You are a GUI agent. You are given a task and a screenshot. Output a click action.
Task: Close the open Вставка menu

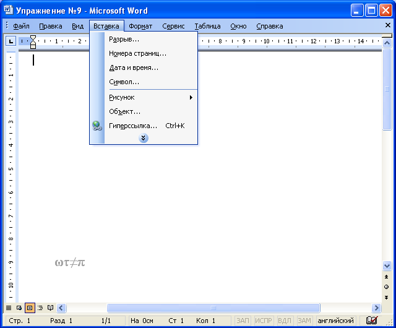(106, 26)
